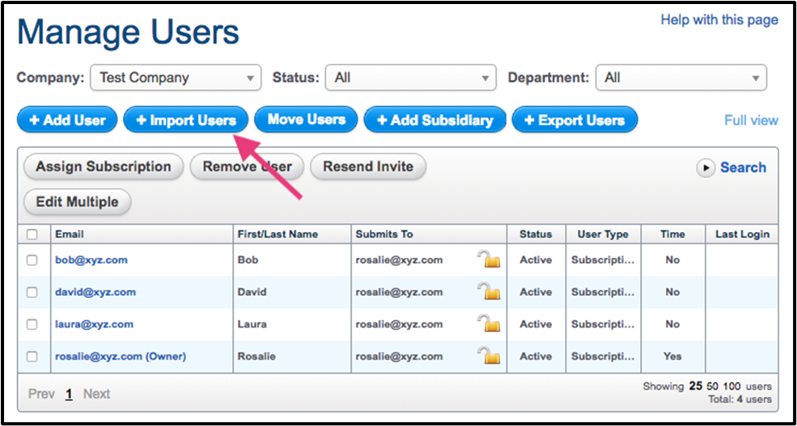Open the Department filter dropdown
The image size is (797, 426).
(681, 78)
